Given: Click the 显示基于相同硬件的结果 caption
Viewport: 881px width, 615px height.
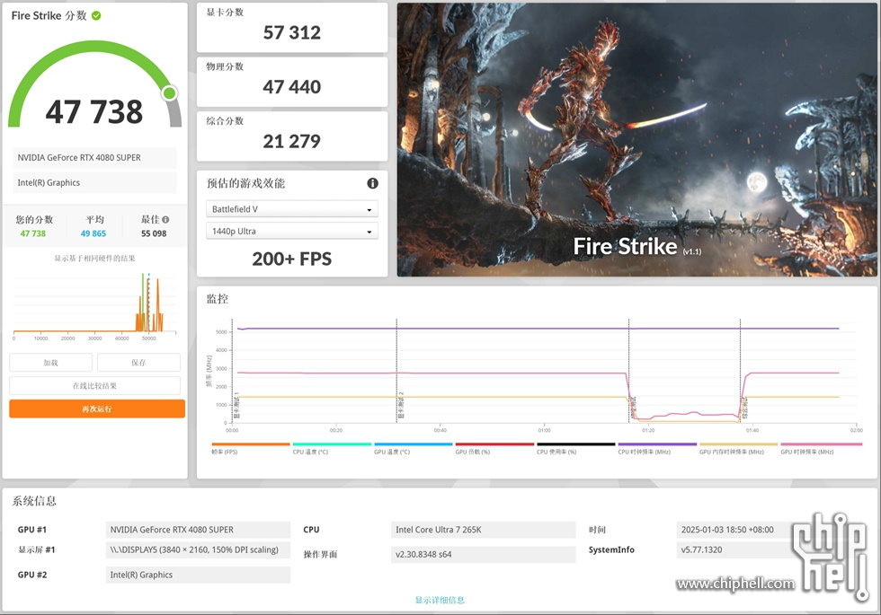Looking at the screenshot, I should click(x=94, y=259).
